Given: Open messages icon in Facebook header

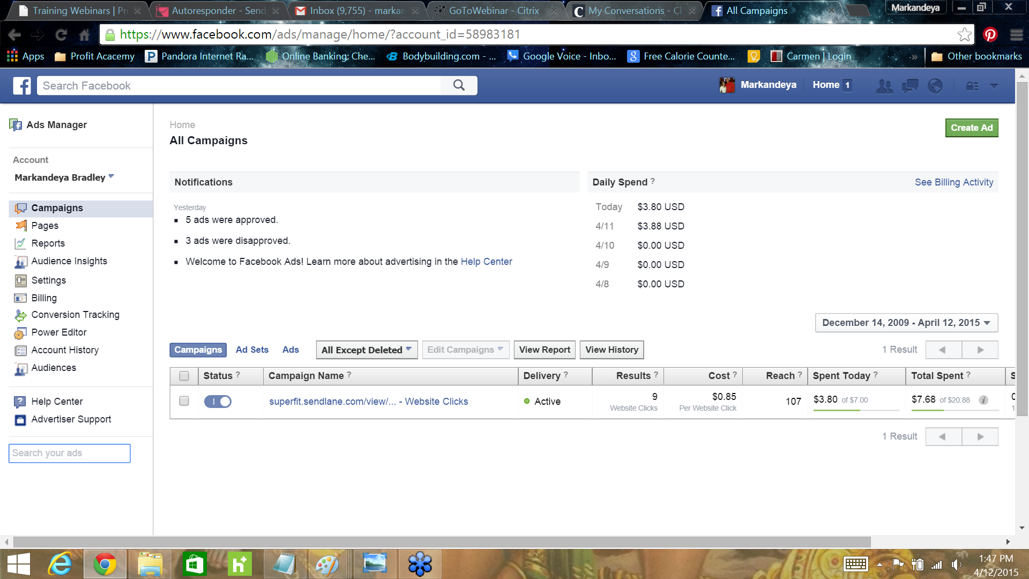Looking at the screenshot, I should [910, 86].
